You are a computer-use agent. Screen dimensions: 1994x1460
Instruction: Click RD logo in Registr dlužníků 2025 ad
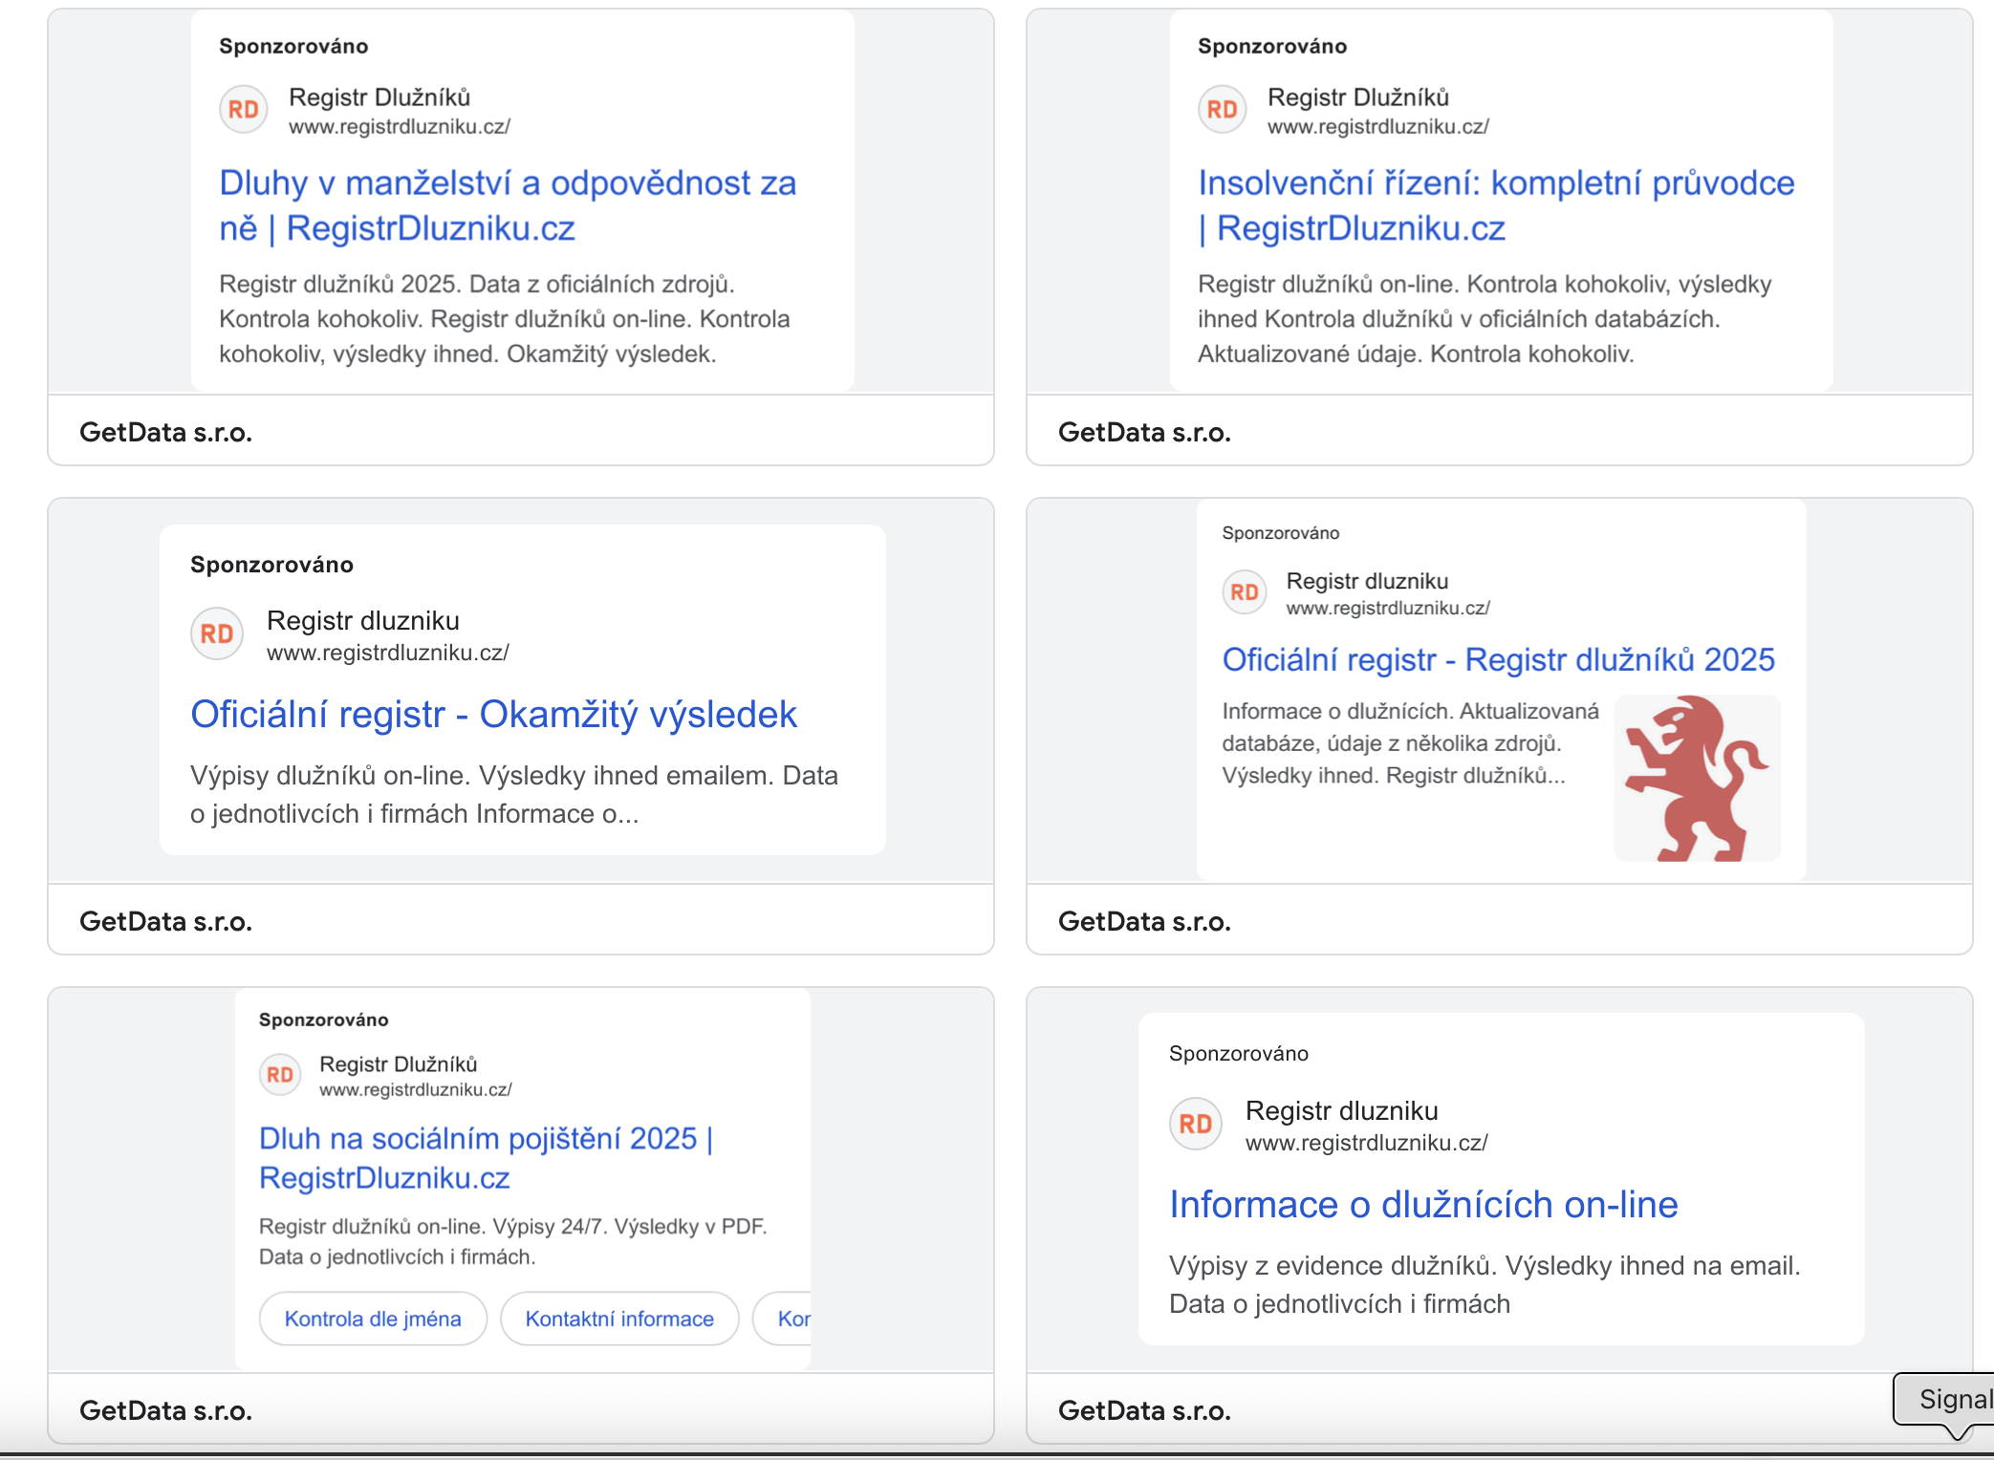pos(1245,592)
